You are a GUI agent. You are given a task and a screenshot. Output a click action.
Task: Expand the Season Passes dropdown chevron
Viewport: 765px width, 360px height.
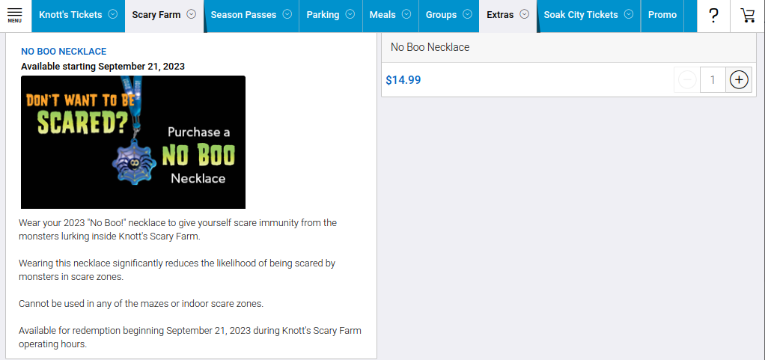[287, 14]
